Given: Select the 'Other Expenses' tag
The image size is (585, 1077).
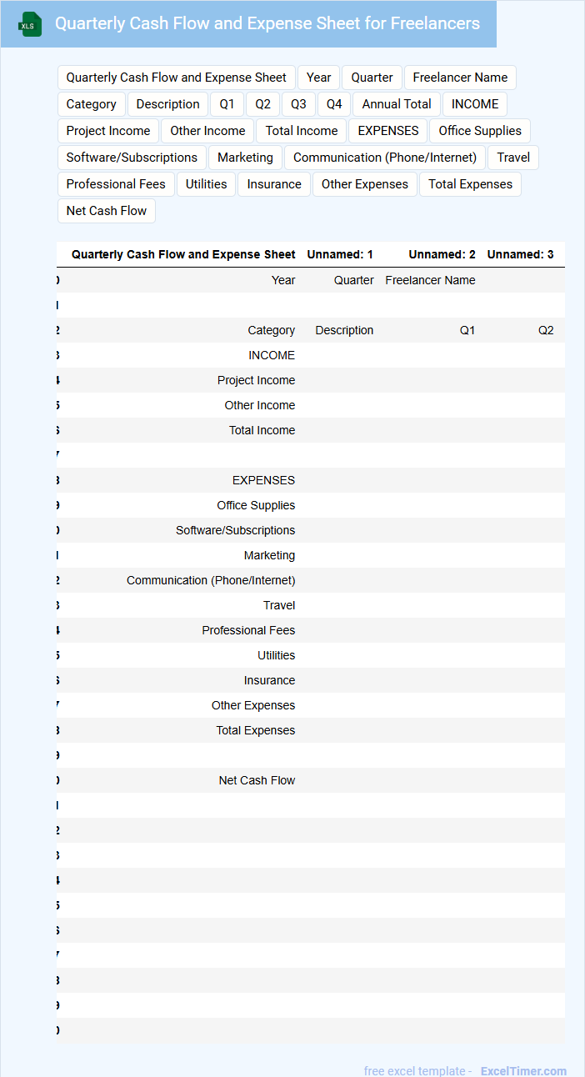Looking at the screenshot, I should coord(365,184).
